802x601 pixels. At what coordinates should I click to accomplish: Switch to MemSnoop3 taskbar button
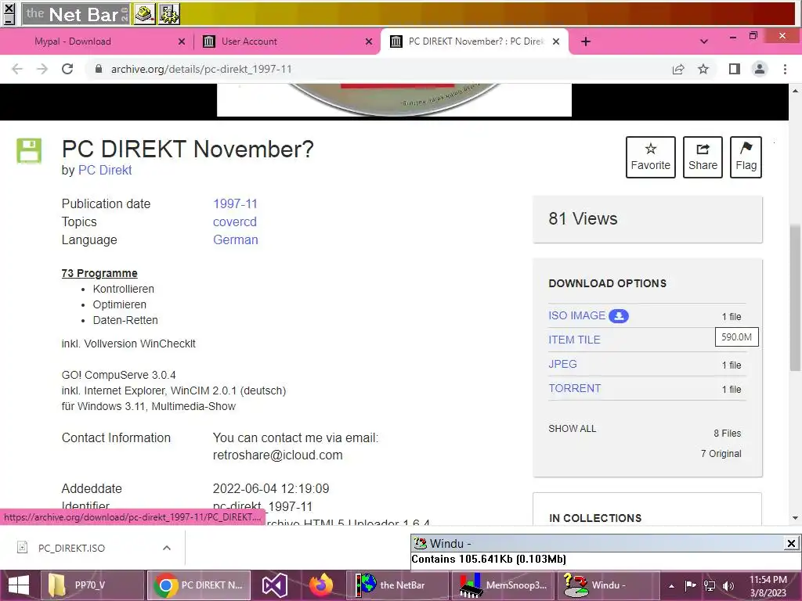[504, 585]
